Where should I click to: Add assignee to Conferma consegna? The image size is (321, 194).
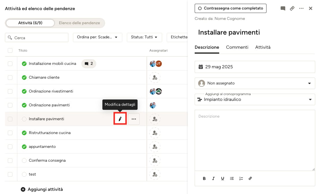coord(155,161)
